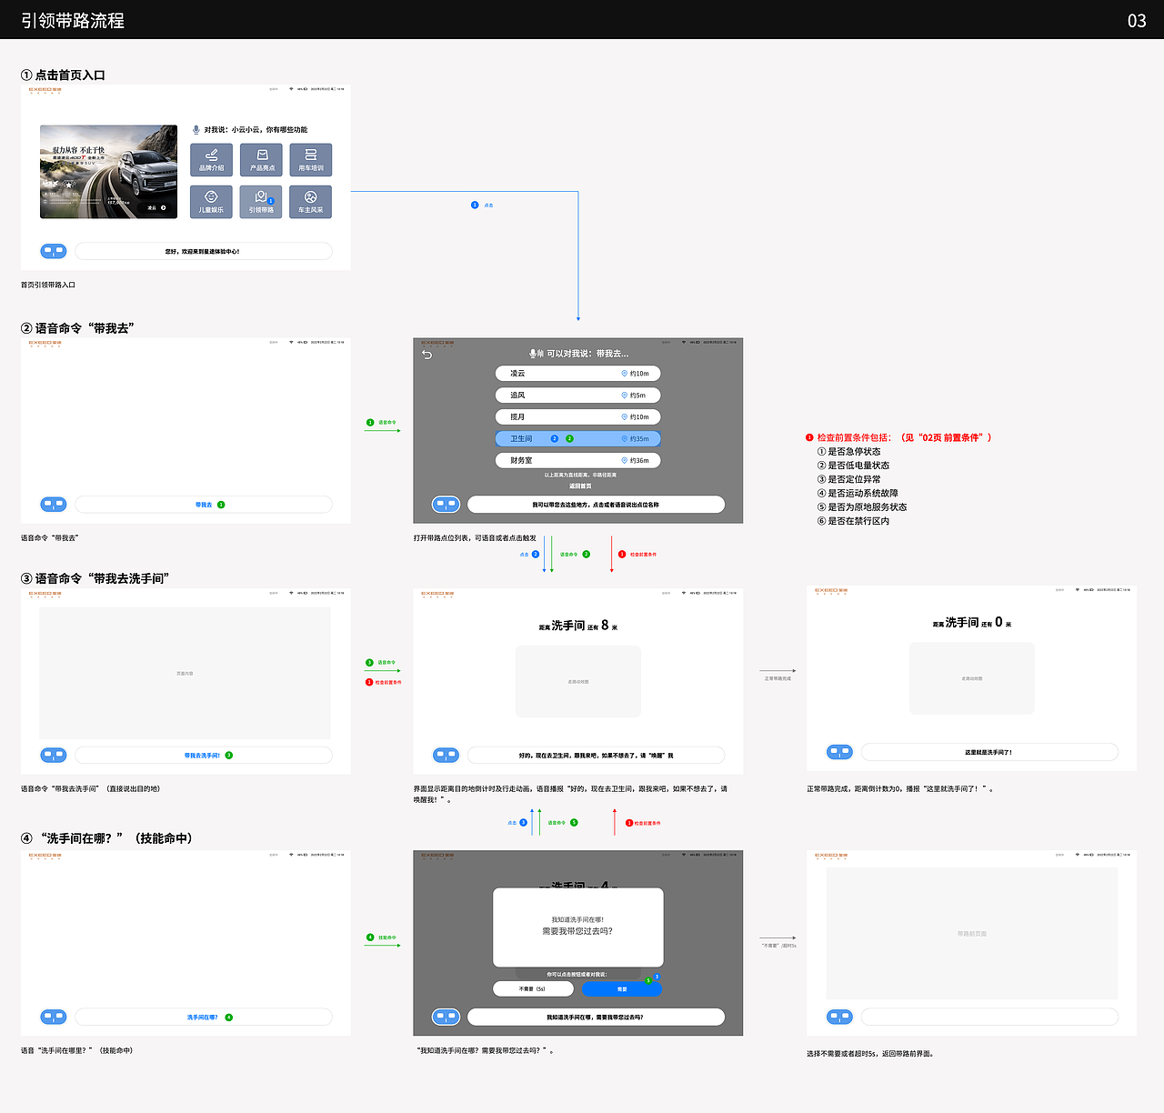This screenshot has height=1113, width=1164.
Task: Click the walking animation placeholder on the 0米 screen
Action: pyautogui.click(x=972, y=678)
